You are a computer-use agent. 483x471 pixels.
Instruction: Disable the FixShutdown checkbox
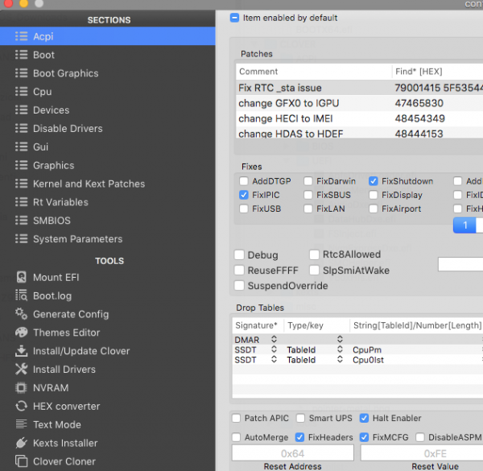[x=374, y=181]
